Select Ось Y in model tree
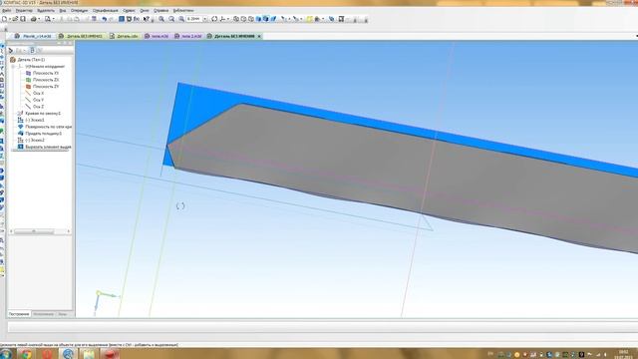Screen dimensions: 638x359 [38, 100]
